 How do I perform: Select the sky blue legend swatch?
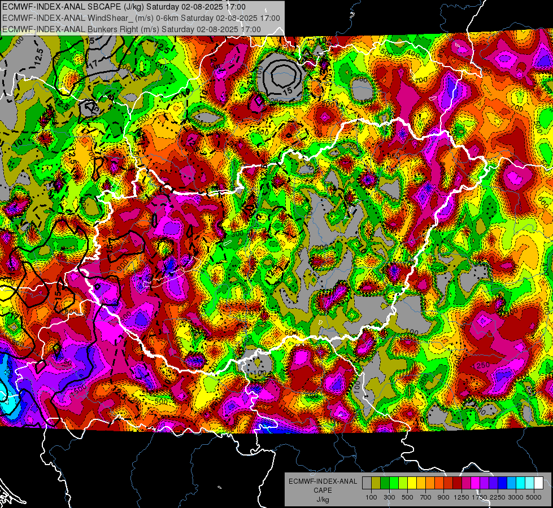511,483
